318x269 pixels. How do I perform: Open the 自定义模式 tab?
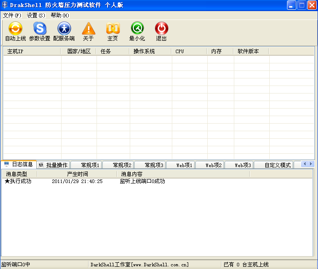point(277,165)
